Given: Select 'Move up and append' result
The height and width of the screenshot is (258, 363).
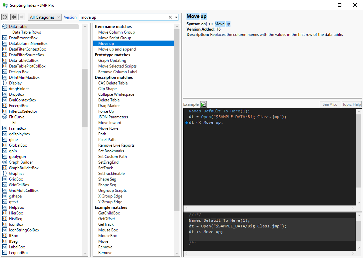Looking at the screenshot, I should (x=117, y=49).
